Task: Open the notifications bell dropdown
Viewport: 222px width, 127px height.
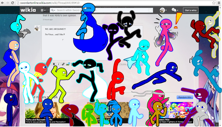Action: tap(175, 10)
